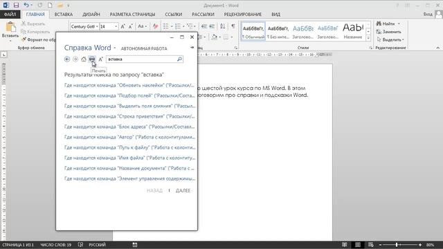Switch to Print Layout view
This screenshot has width=443, height=249.
pos(358,245)
